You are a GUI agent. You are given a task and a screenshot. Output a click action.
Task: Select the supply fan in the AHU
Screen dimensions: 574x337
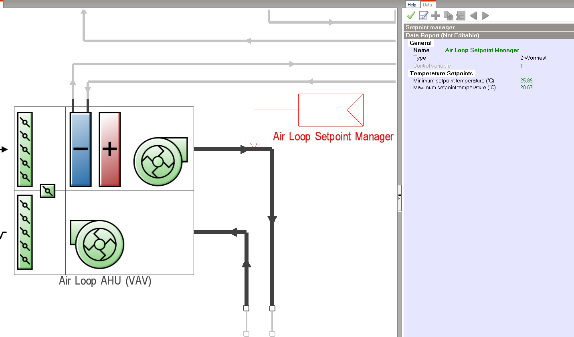159,161
